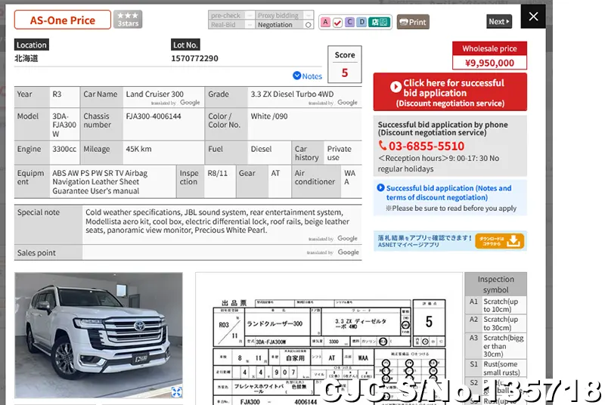Enlarge the Land Cruiser photo via expand icon
The image size is (605, 405).
[176, 392]
